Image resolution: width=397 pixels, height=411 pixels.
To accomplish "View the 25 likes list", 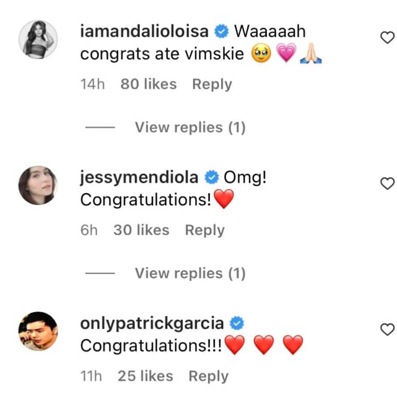I will 145,376.
